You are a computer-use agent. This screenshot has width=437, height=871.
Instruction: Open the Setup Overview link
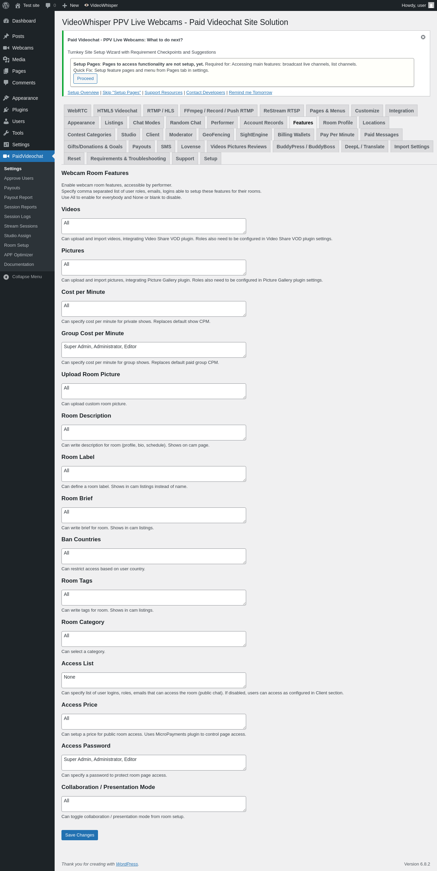coord(83,93)
